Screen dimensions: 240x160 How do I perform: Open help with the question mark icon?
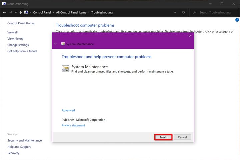pos(237,20)
